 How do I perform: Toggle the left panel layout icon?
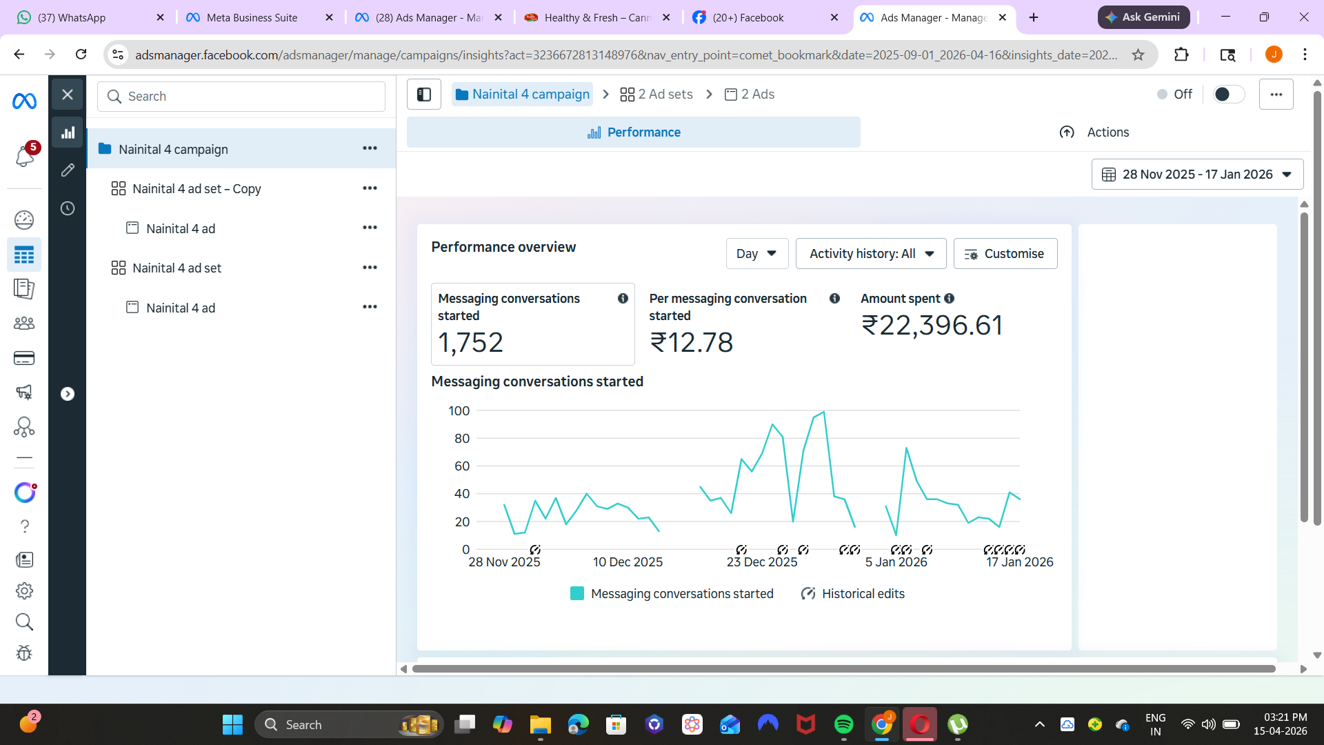(x=424, y=94)
